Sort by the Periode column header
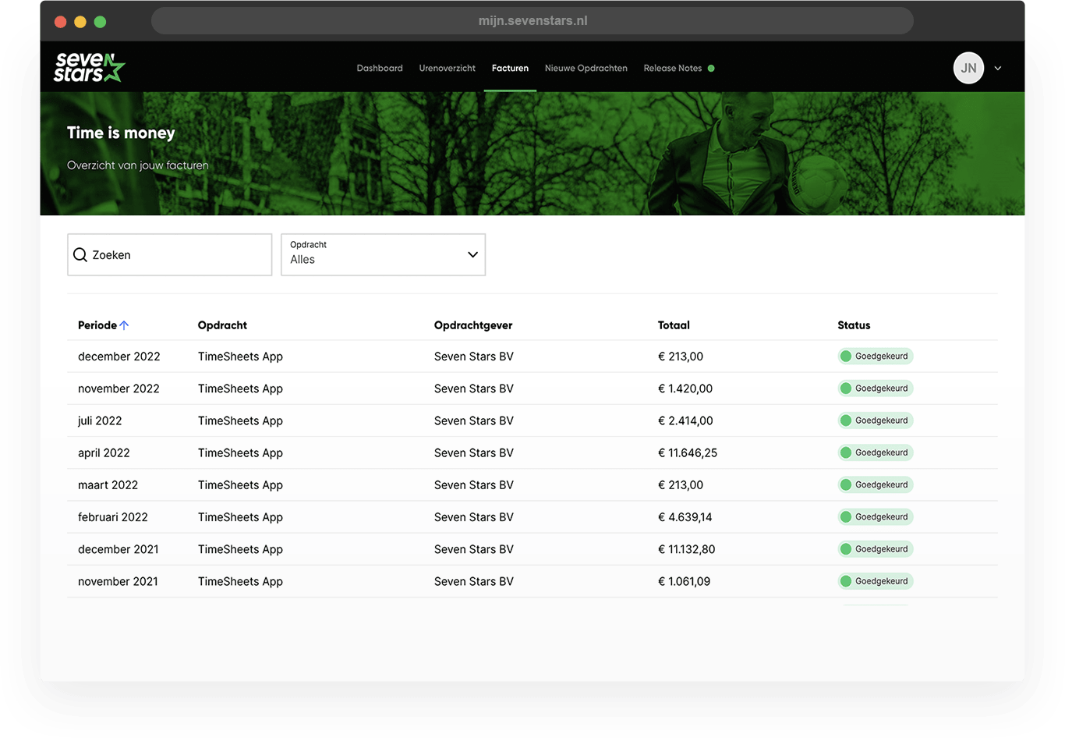1065x738 pixels. tap(97, 325)
